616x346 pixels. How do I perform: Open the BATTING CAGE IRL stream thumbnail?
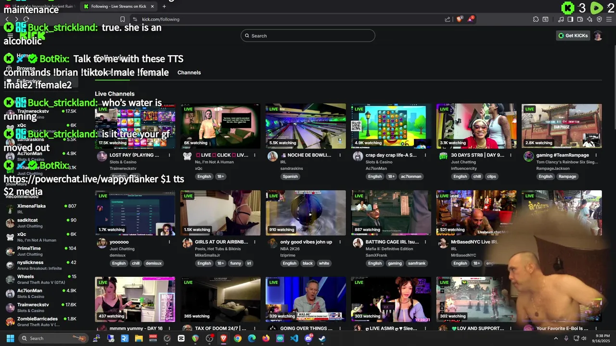(391, 213)
